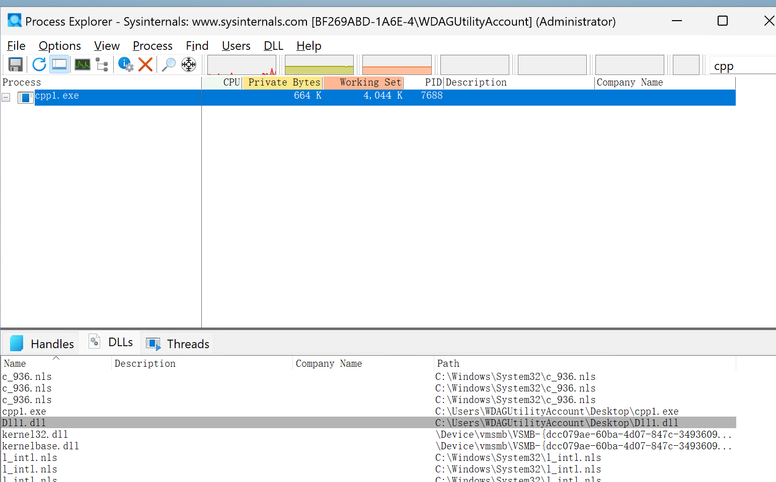Click the Save floppy disk toolbar icon
Viewport: 776px width, 482px height.
[x=16, y=64]
